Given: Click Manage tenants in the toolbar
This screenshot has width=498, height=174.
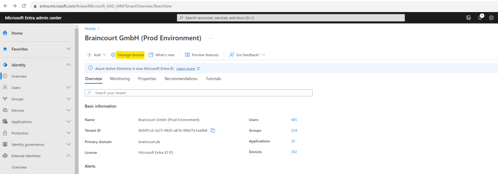Looking at the screenshot, I should coord(131,55).
